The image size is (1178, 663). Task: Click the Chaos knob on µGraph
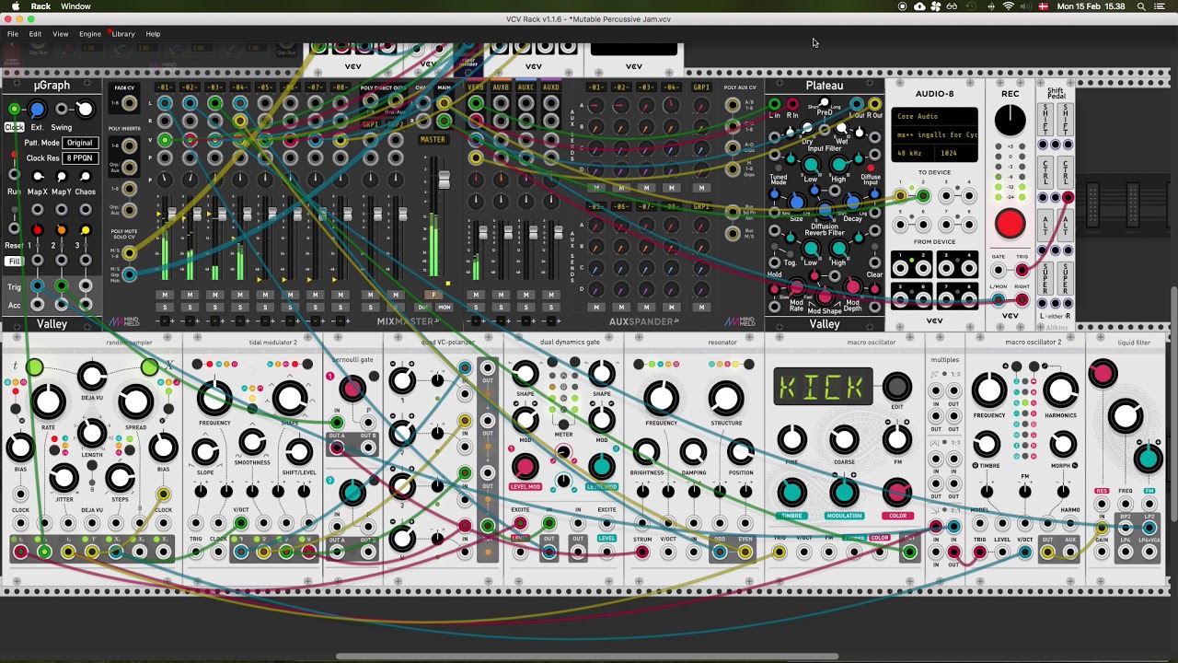click(86, 177)
